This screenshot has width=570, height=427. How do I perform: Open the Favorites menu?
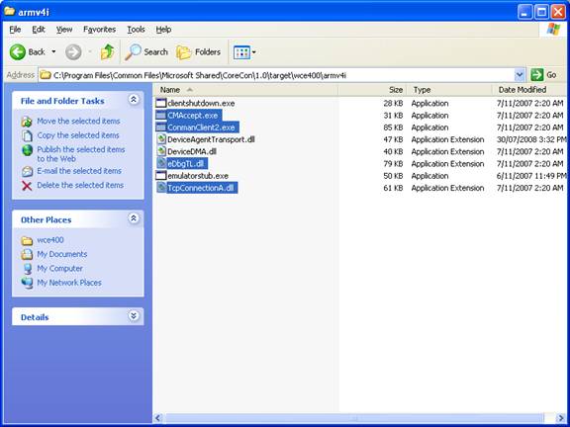point(100,30)
